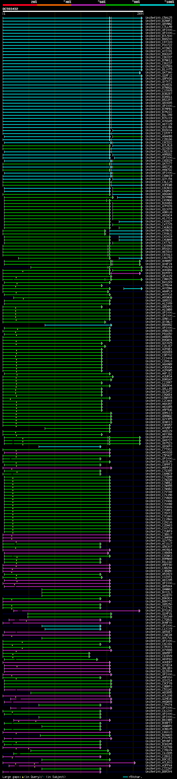Open hit UniRef100_C5A125
177x779 pixels.
pos(159,18)
